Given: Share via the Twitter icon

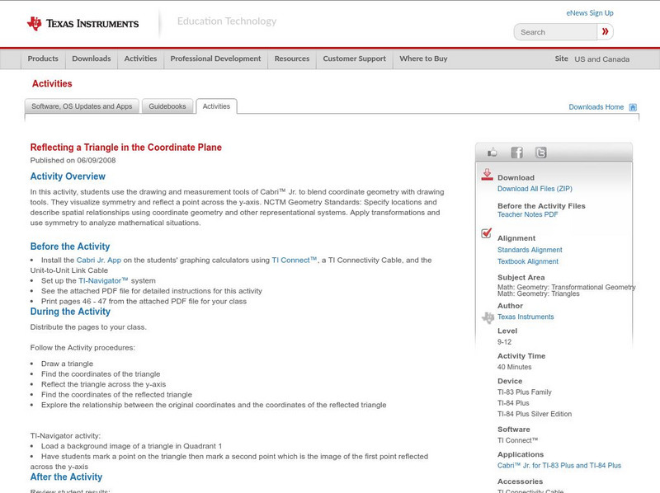Looking at the screenshot, I should tap(540, 153).
